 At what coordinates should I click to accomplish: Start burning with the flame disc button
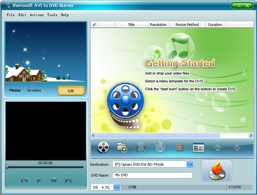tap(216, 170)
